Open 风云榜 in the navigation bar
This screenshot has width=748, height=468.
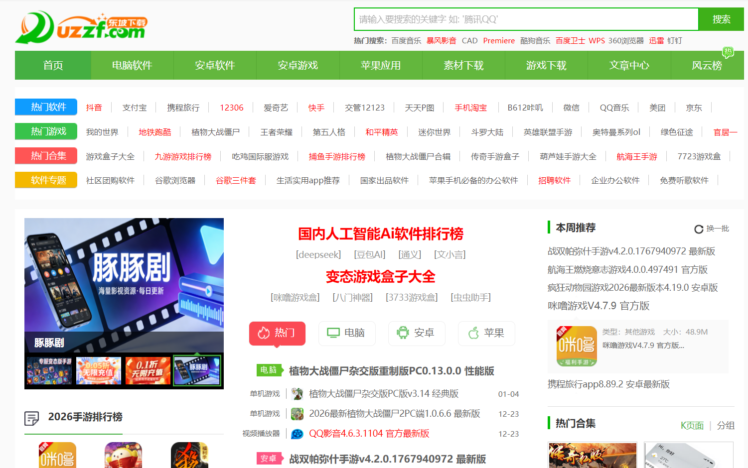point(707,65)
